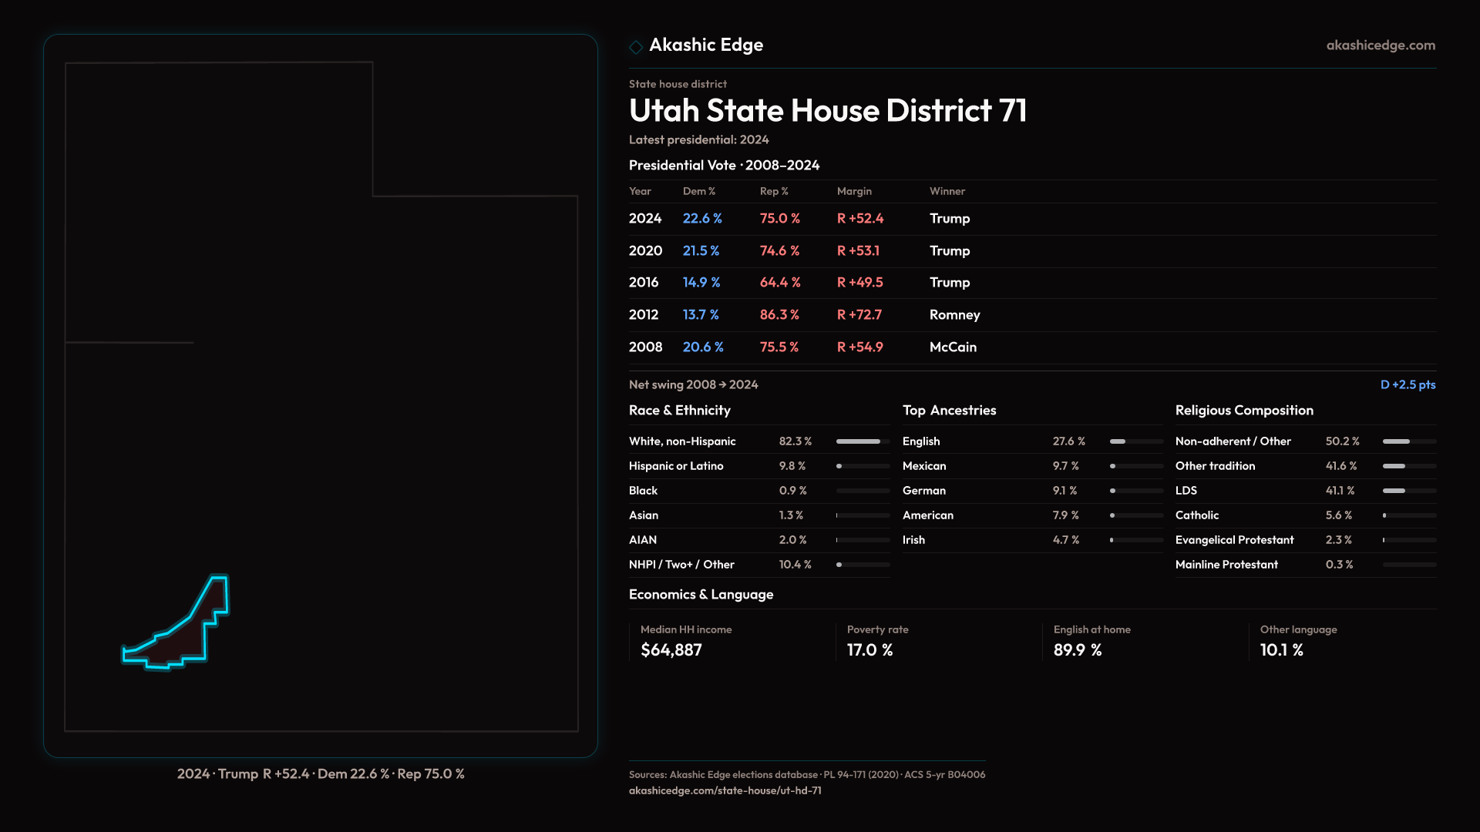Click the Hispanic or Latino row
Image resolution: width=1480 pixels, height=832 pixels.
676,466
